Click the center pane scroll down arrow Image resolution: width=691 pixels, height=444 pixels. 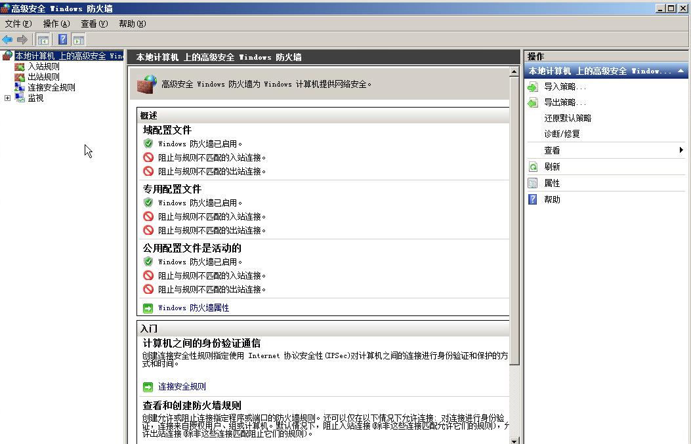[x=514, y=440]
